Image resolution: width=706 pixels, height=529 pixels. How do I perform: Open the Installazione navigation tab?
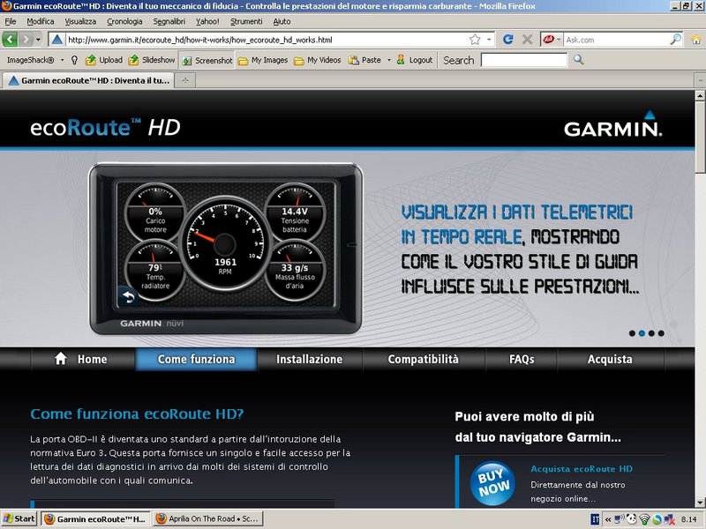(x=310, y=359)
